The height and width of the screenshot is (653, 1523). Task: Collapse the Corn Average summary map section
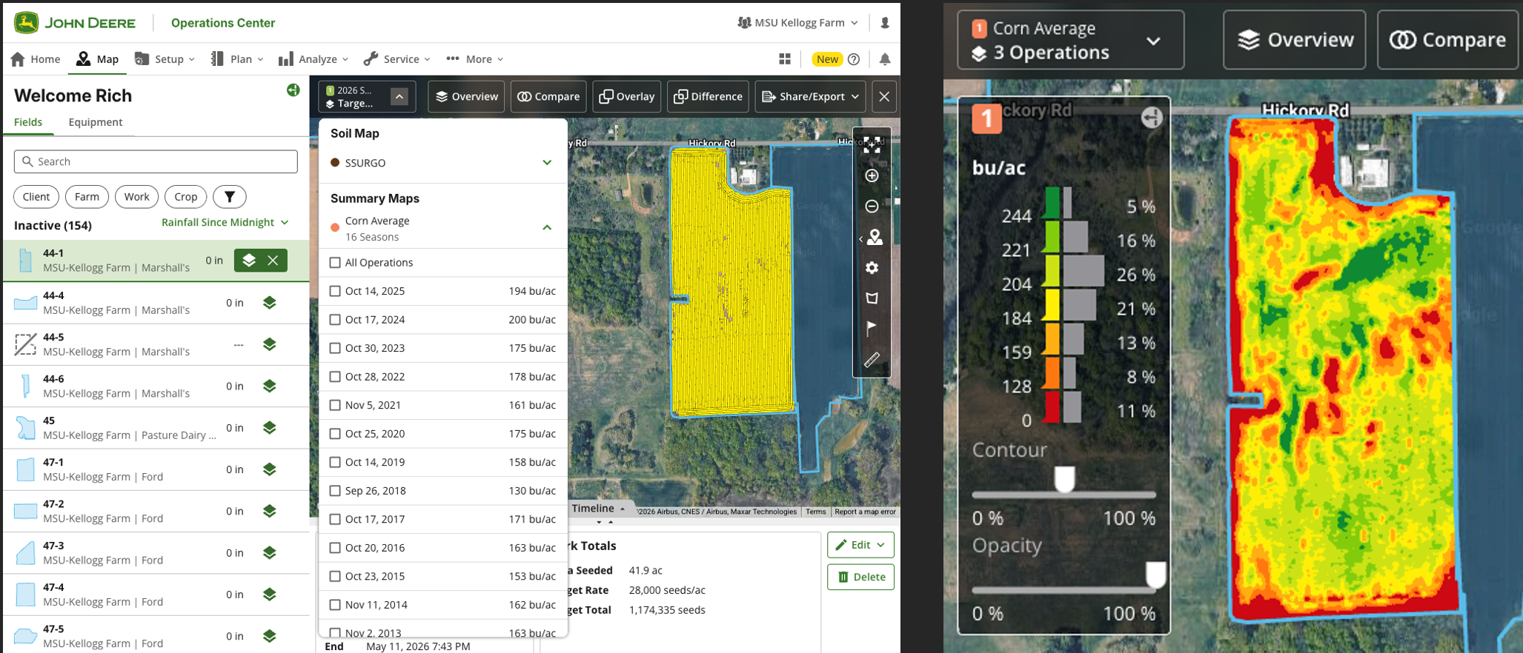[x=547, y=227]
